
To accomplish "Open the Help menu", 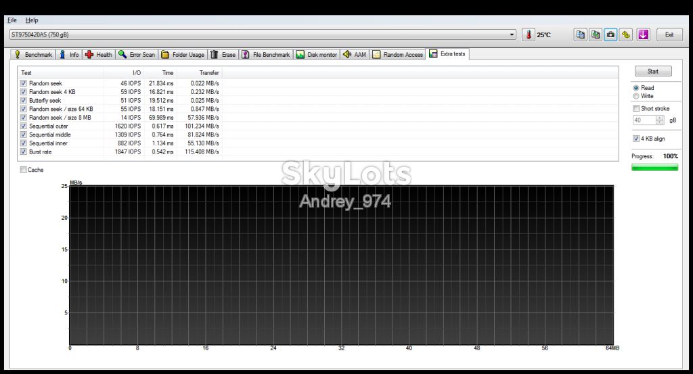I will [x=32, y=20].
